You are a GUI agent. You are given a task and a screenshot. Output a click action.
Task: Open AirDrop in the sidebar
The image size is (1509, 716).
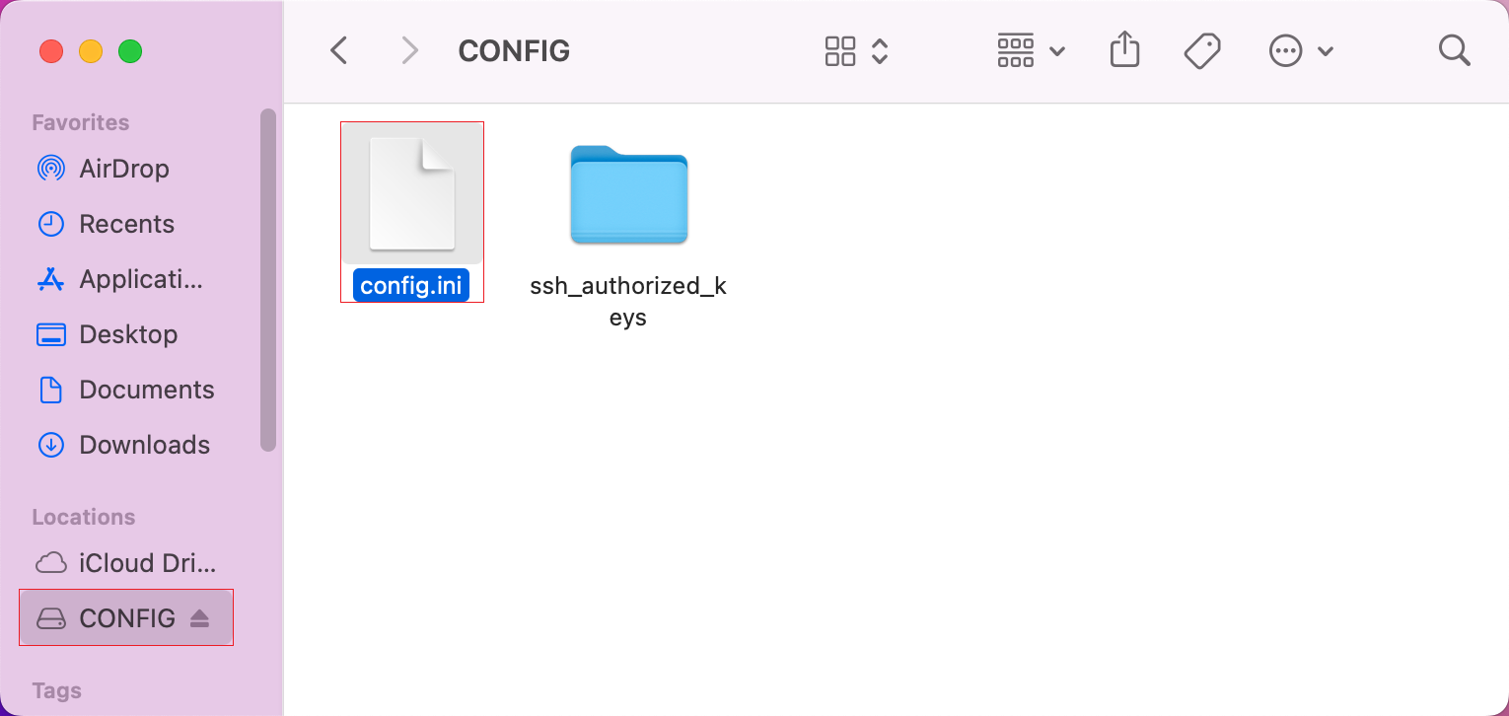124,169
